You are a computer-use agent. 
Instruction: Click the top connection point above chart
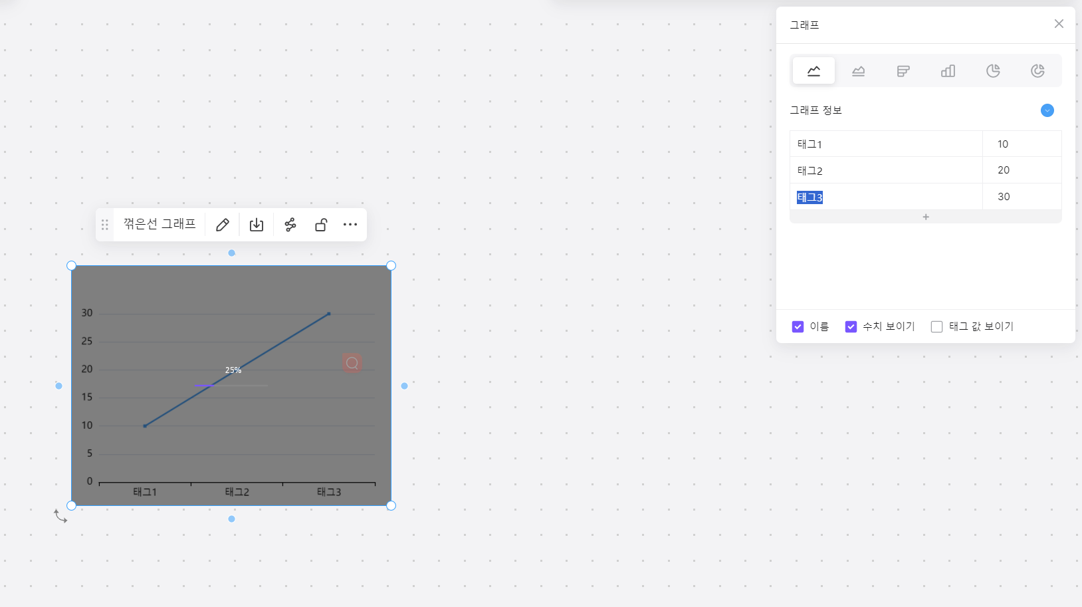pyautogui.click(x=231, y=253)
